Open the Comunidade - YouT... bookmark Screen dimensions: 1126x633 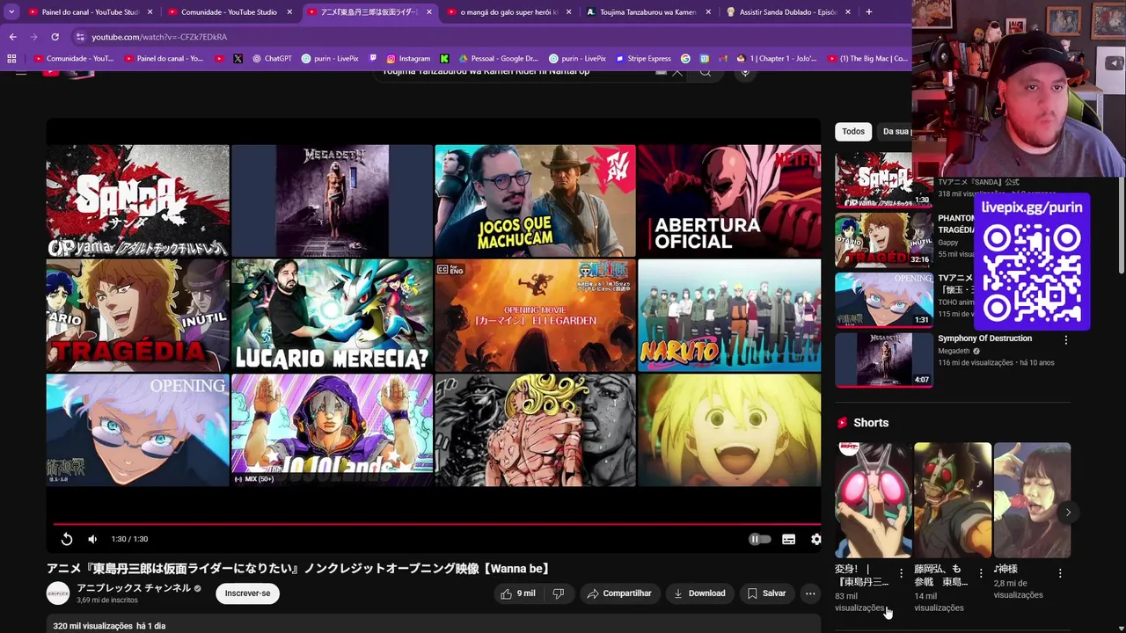coord(73,59)
